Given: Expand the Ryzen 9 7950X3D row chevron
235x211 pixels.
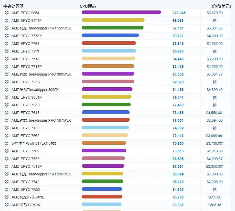Looking at the screenshot, I should (6, 197).
